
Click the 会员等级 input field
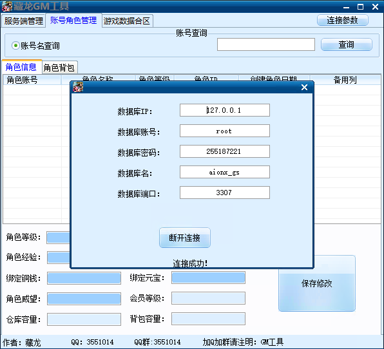pos(208,298)
